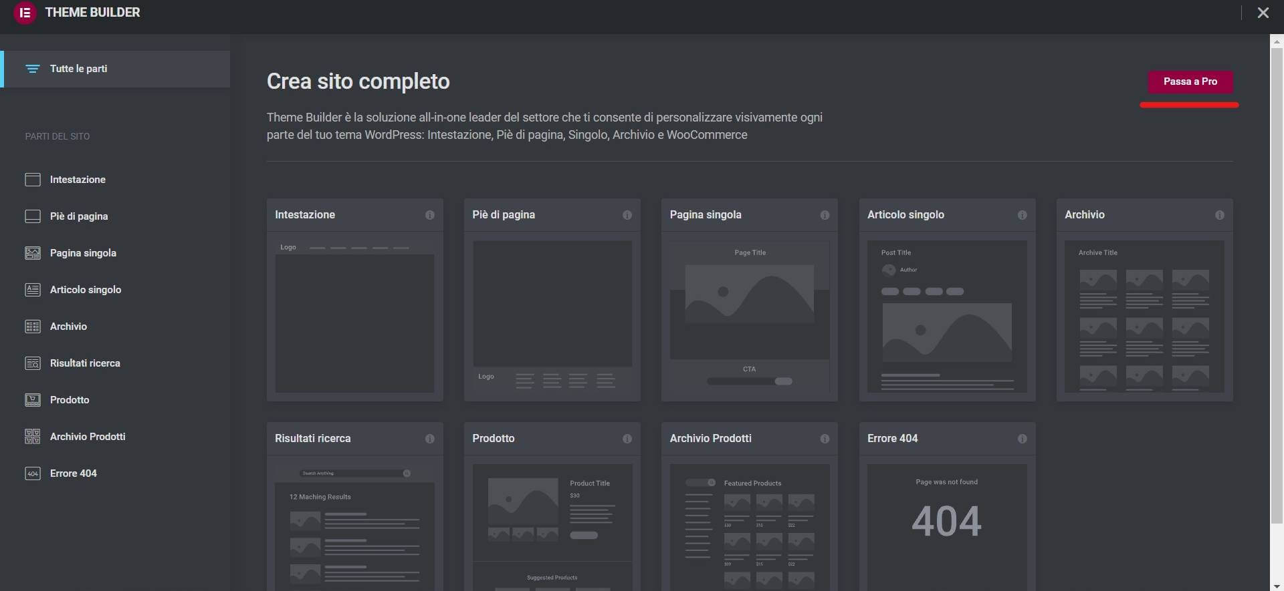Select Tutte le parti in sidebar
Image resolution: width=1284 pixels, height=591 pixels.
78,69
